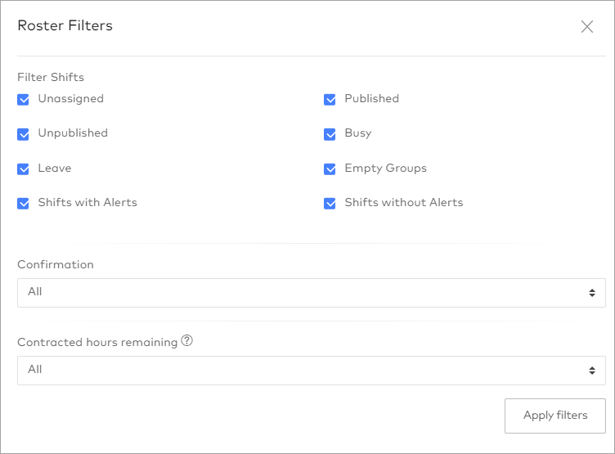Click the "Published" label text

click(x=371, y=99)
